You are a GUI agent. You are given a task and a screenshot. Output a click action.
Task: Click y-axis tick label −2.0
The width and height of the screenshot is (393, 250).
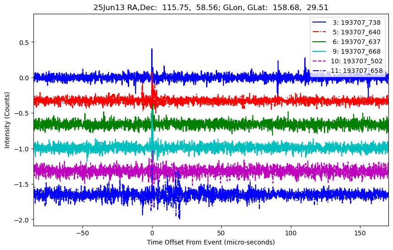point(22,220)
